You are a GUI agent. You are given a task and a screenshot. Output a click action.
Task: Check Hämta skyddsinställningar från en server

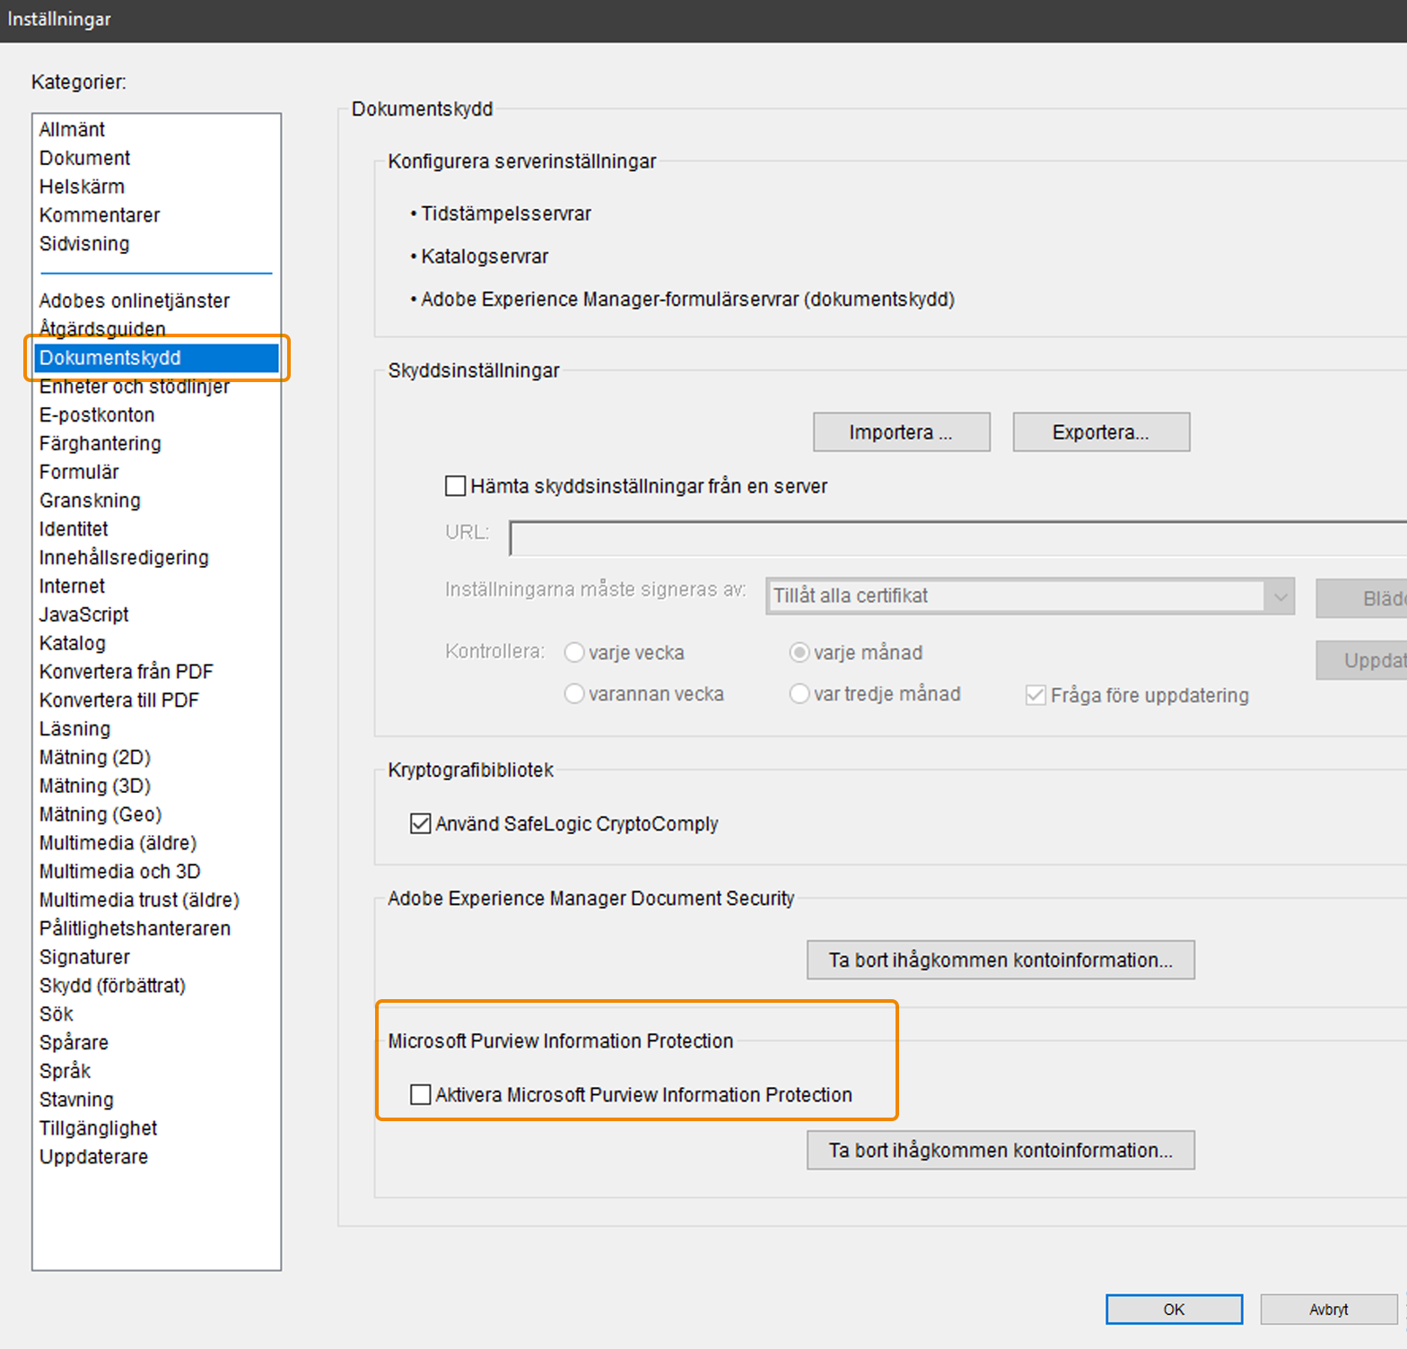(456, 486)
